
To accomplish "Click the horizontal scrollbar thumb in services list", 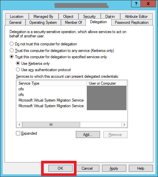I will pos(51,124).
